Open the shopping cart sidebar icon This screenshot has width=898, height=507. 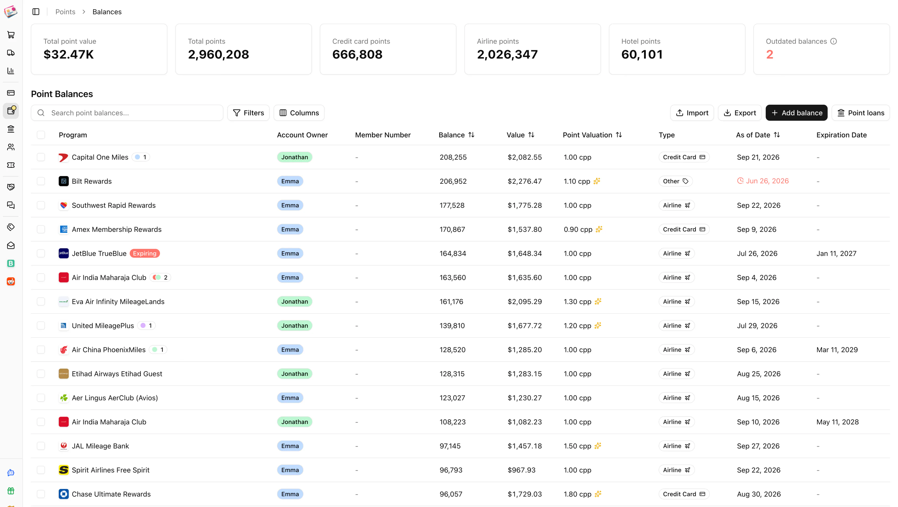coord(11,34)
